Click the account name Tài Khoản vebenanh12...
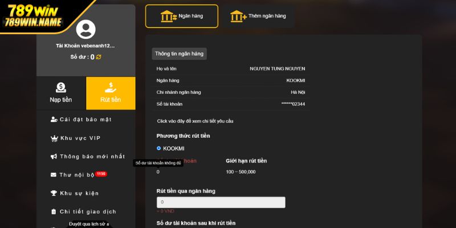 (x=85, y=46)
